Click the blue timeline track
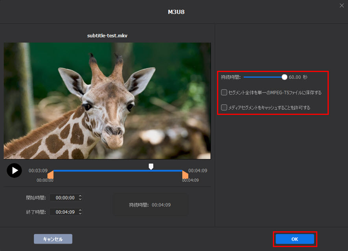 tap(118, 171)
